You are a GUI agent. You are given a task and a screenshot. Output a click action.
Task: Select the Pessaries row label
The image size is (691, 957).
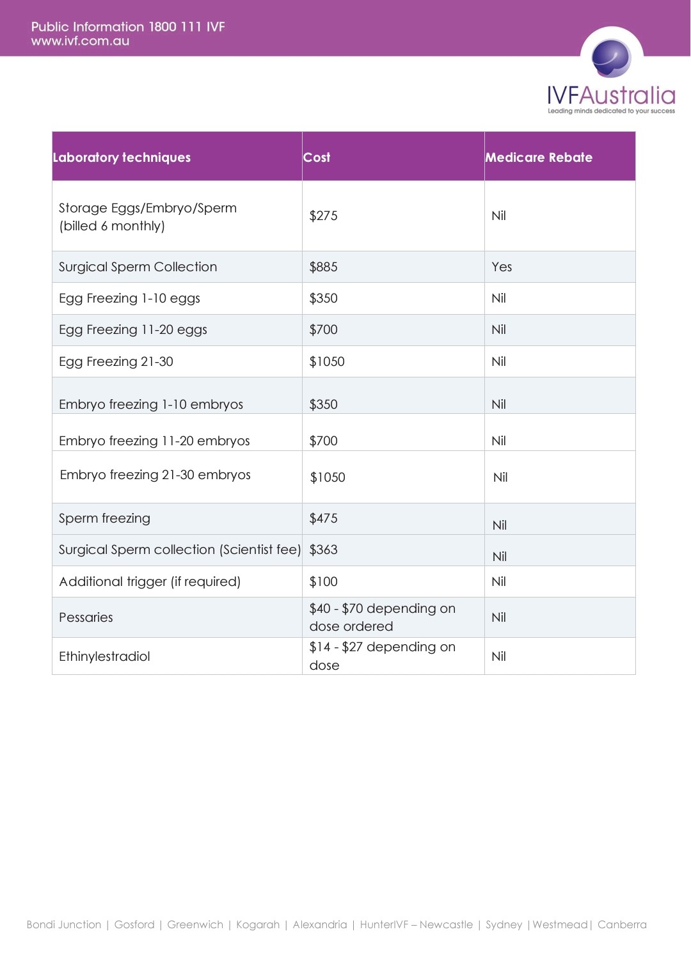point(86,617)
